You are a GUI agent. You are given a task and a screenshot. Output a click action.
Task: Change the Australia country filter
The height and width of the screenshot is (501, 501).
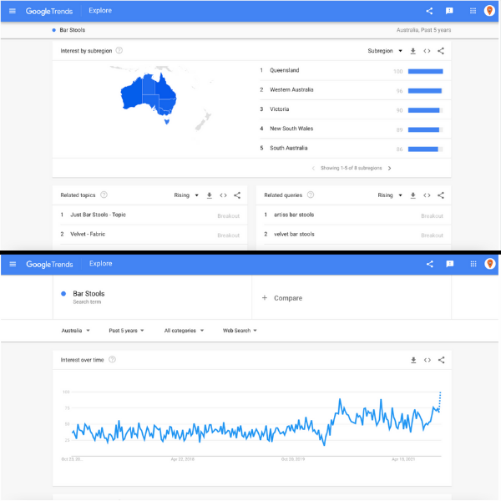(76, 331)
